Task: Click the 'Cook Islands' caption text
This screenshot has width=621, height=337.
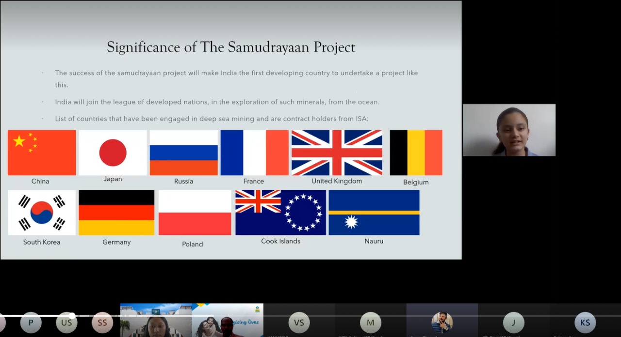Action: tap(280, 241)
